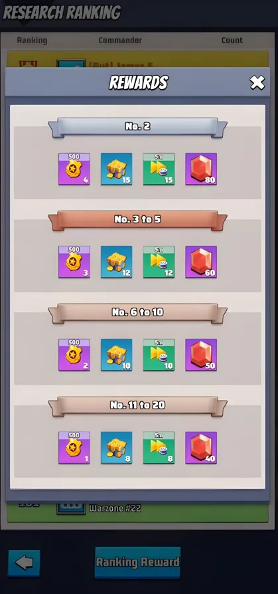Viewport: 278px width, 594px height.
Task: Tap the No. 11 to 20 ribbon banner
Action: [x=138, y=407]
